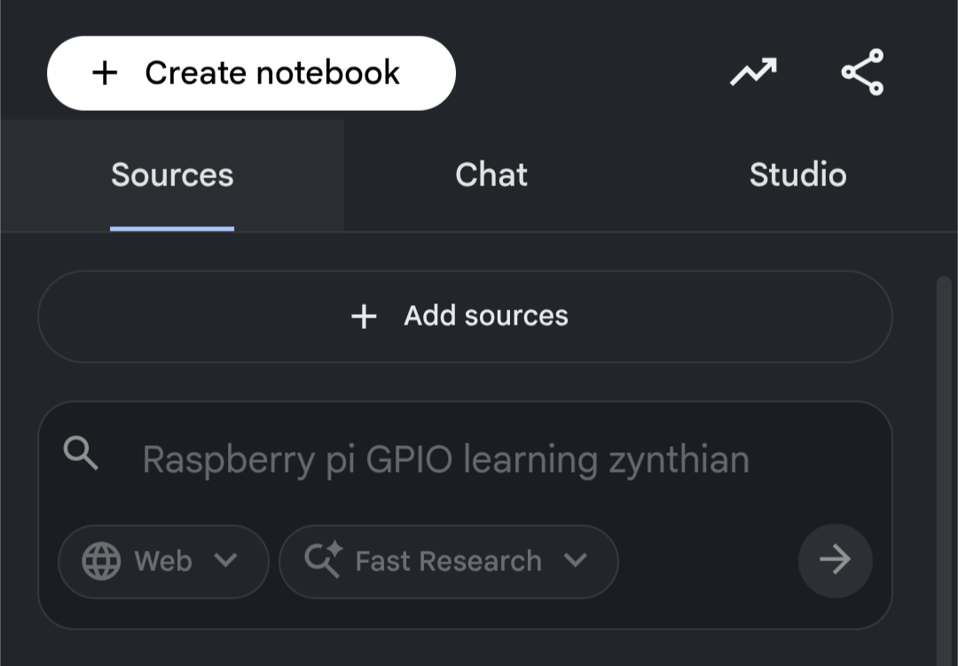Focus the Raspberry pi GPIO search field
The image size is (958, 666).
tap(445, 460)
